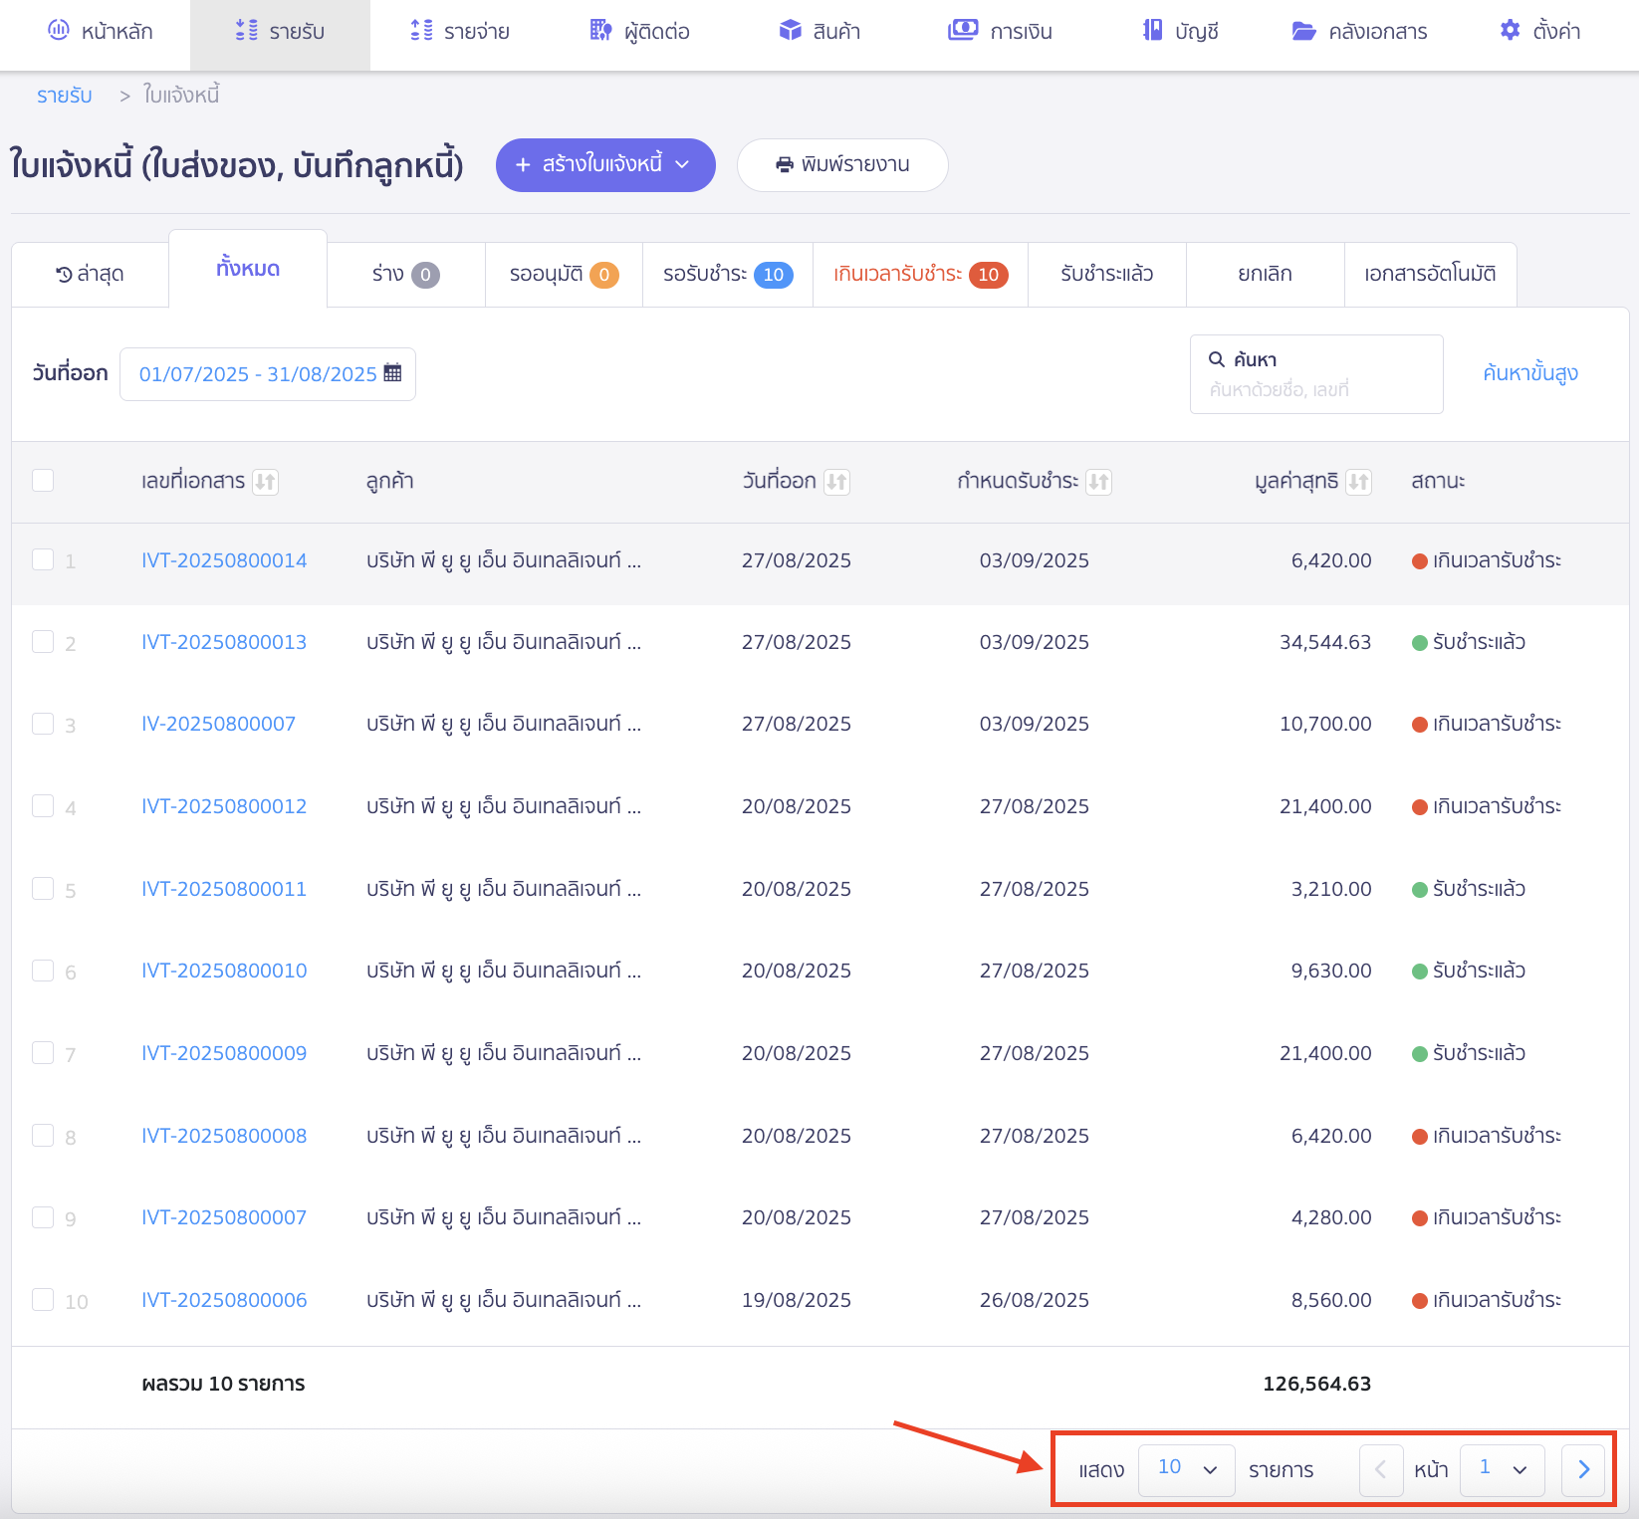The image size is (1639, 1519).
Task: Select checkbox for invoice IV-20250800007
Action: 43,724
